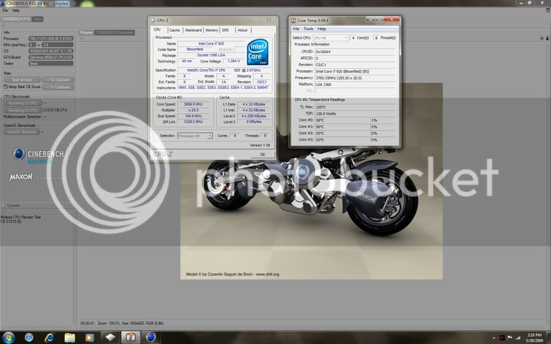This screenshot has width=551, height=344.
Task: Switch to the CPU tab in CPU-Z
Action: 157,30
